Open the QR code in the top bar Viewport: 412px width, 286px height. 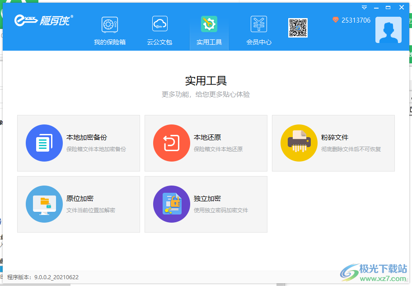pos(298,27)
